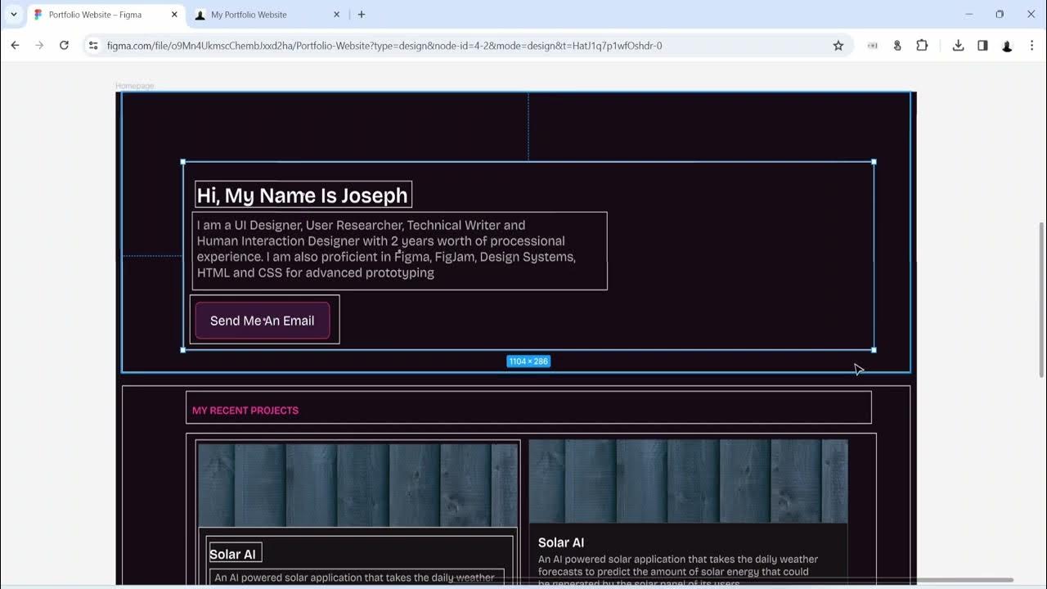The height and width of the screenshot is (589, 1047).
Task: Select the Homepage frame label
Action: click(x=135, y=86)
